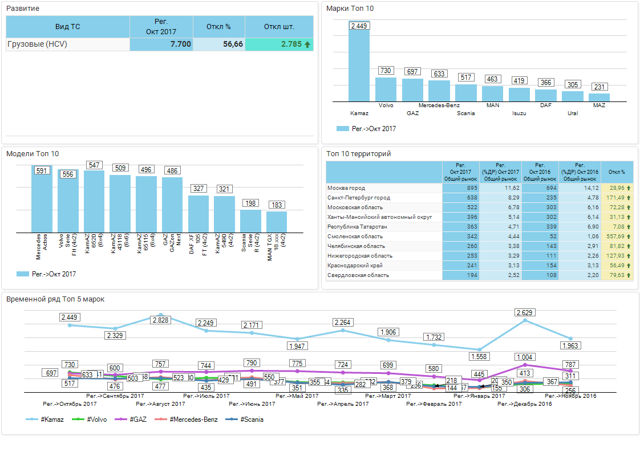
Task: Click the Республика Татарстан row label
Action: click(357, 227)
